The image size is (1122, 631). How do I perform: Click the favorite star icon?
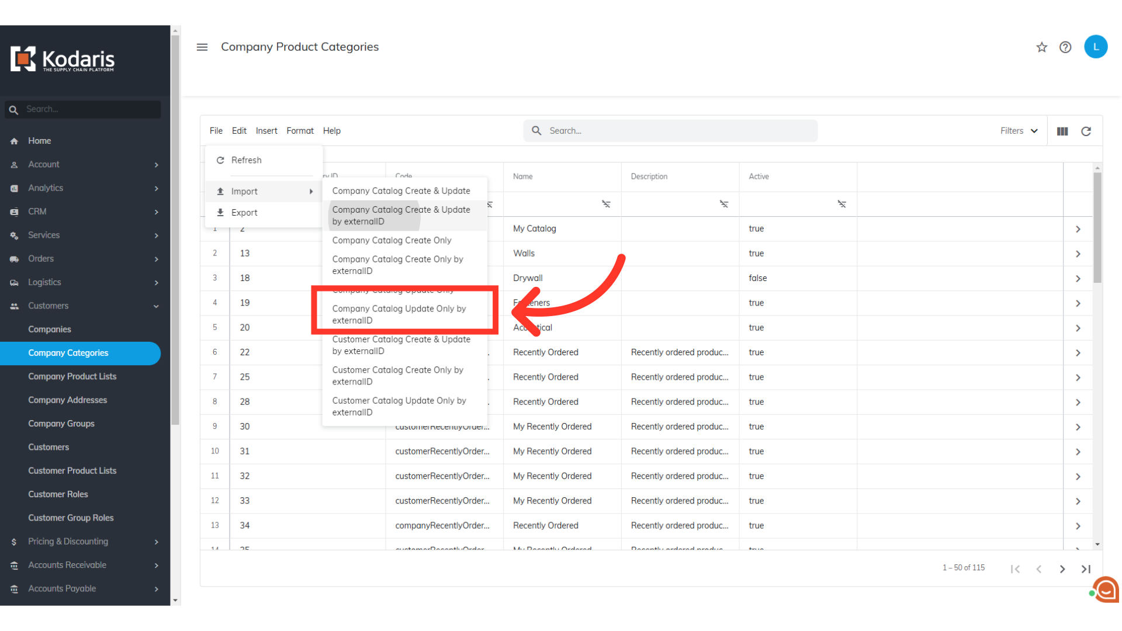point(1041,47)
